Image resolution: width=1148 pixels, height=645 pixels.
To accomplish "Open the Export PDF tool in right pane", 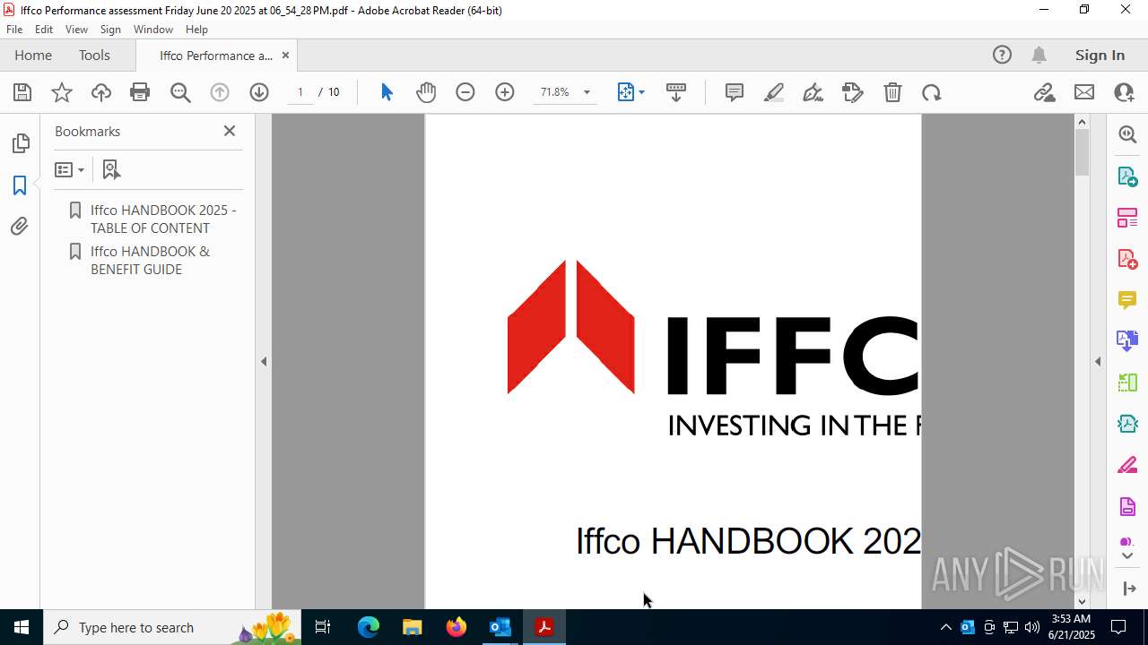I will point(1127,176).
